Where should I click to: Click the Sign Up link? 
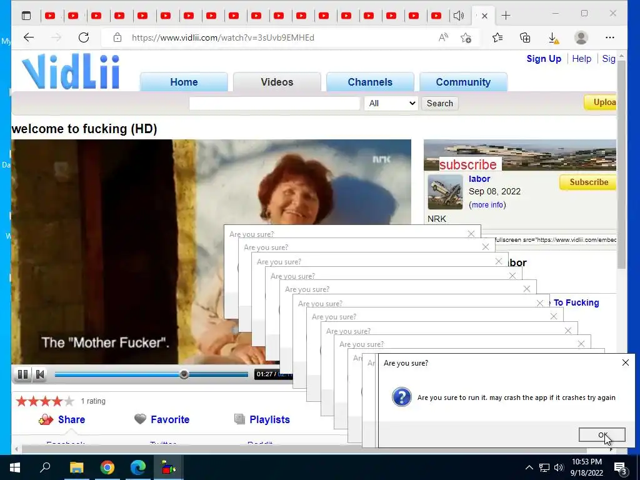coord(544,59)
